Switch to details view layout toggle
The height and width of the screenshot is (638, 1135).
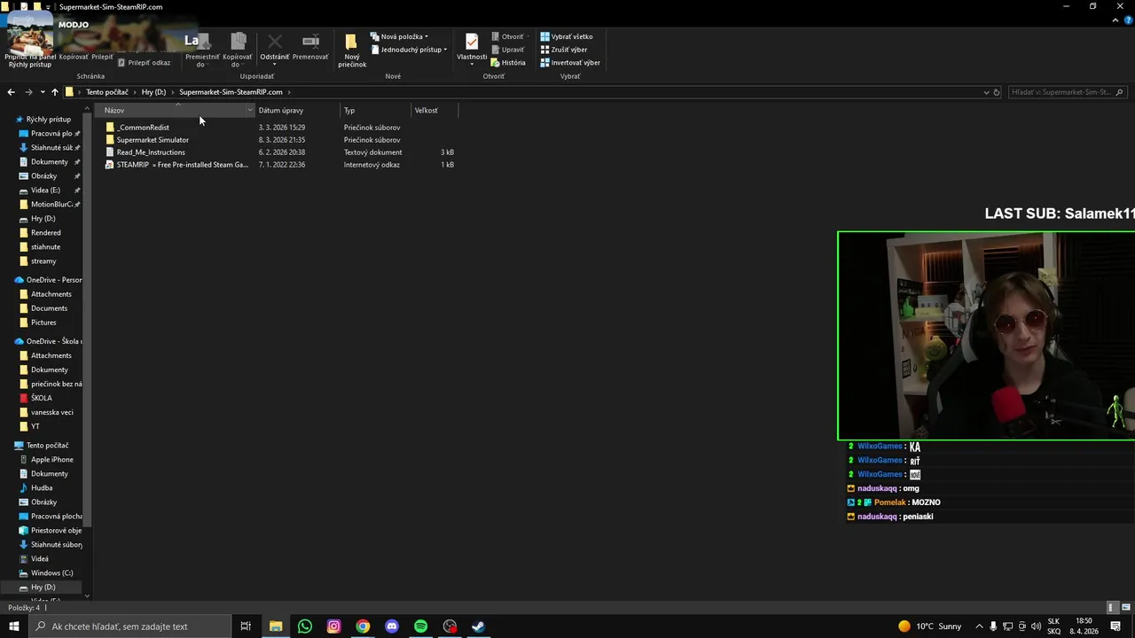click(x=1111, y=608)
